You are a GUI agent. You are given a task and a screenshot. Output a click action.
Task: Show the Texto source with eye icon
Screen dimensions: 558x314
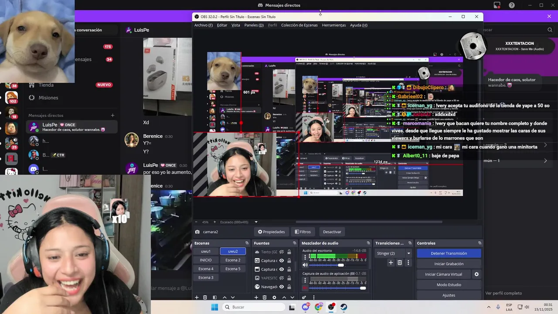point(282,252)
